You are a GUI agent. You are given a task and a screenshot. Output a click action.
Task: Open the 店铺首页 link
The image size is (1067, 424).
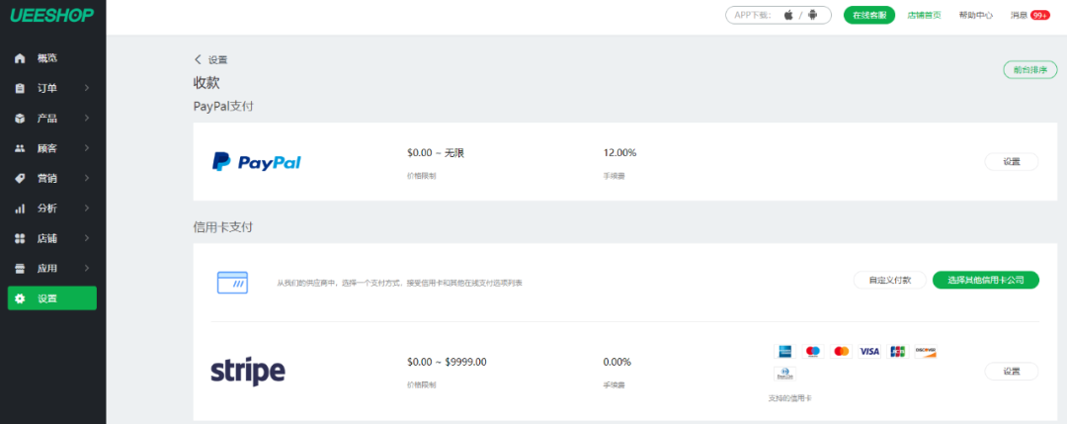(x=924, y=15)
